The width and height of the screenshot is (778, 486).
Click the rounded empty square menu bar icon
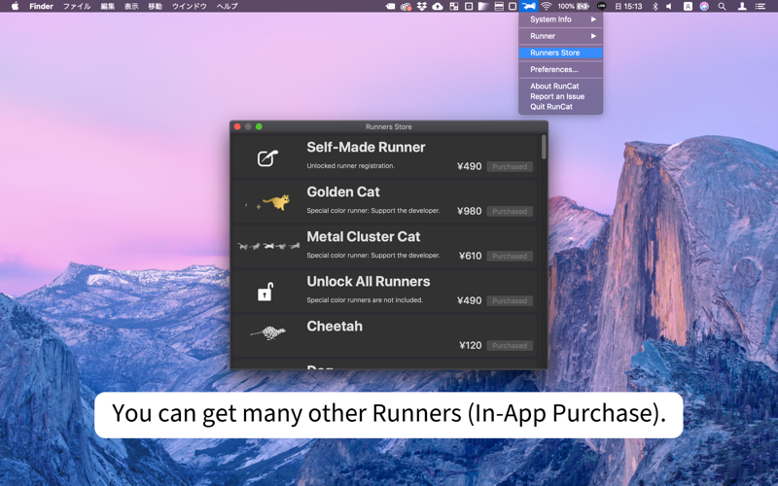[513, 6]
